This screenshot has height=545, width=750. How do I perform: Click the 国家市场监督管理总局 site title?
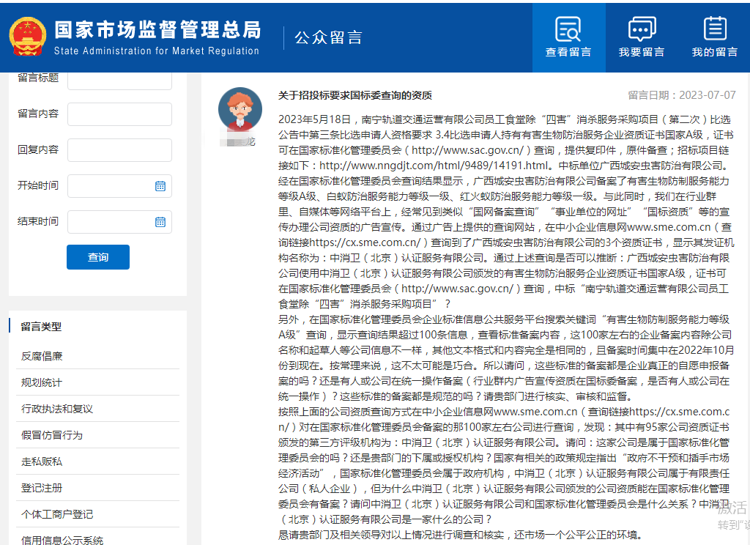158,29
